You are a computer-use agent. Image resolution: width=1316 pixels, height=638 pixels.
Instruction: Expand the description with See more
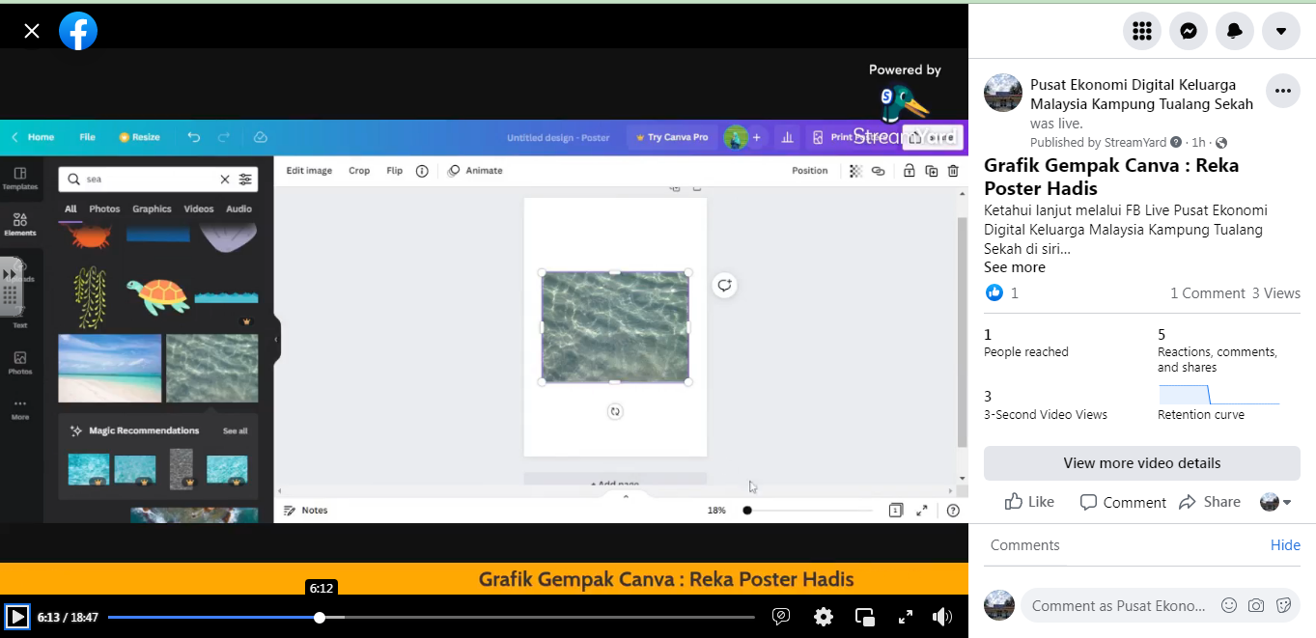click(1014, 267)
